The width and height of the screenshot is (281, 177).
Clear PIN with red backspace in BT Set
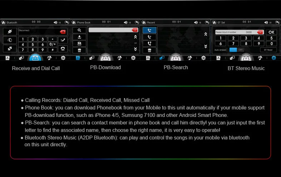click(x=260, y=32)
